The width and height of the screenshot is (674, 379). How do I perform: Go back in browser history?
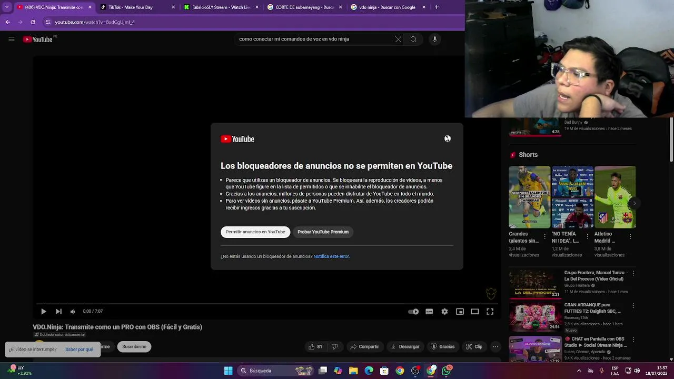coord(7,22)
